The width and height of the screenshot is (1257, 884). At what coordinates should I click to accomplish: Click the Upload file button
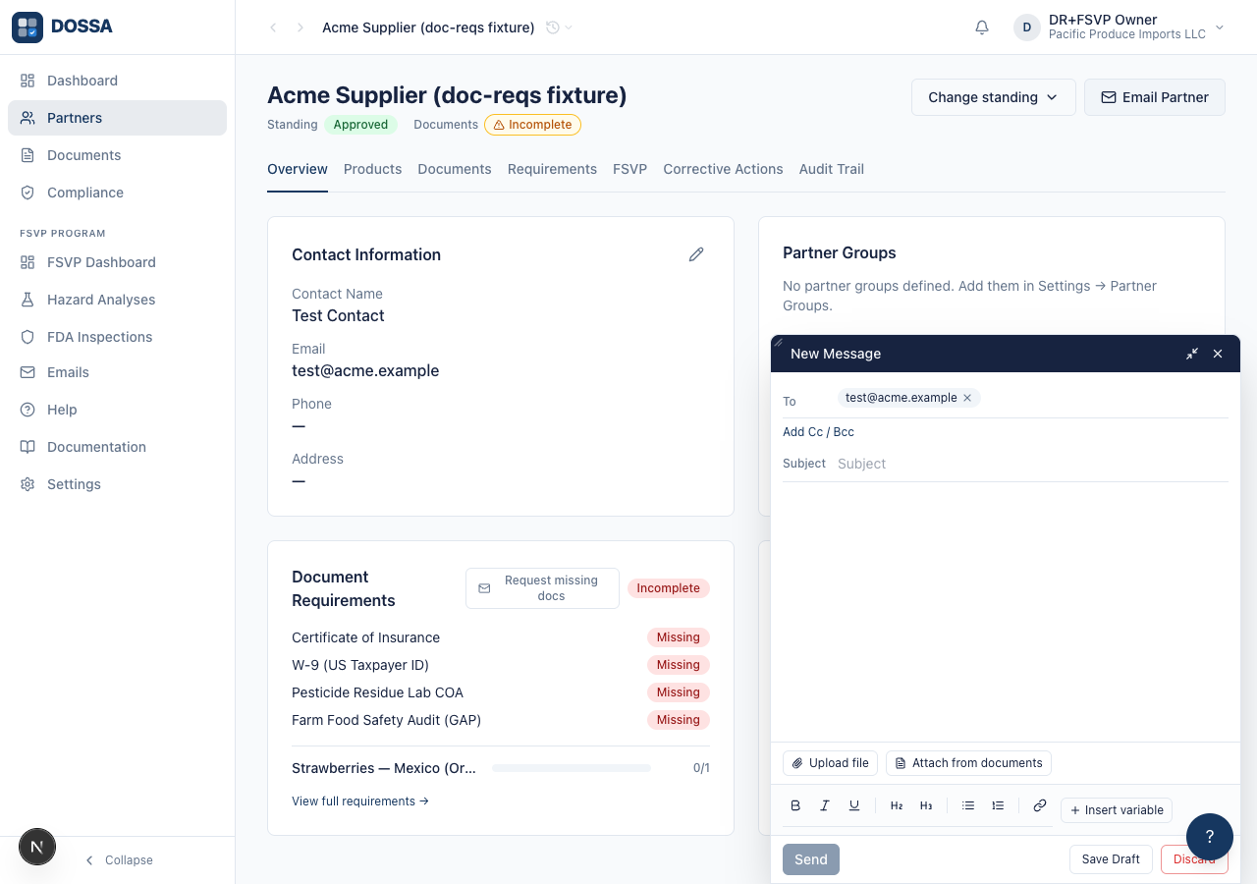[x=830, y=763]
